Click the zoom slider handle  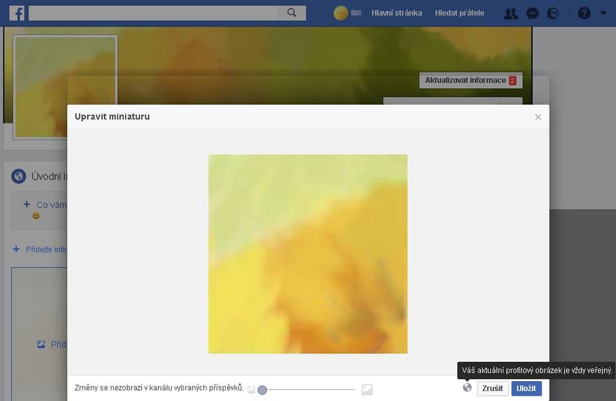click(262, 390)
